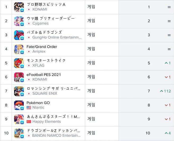
Task: Click the プロ野球スピリッツA app icon
Action: (x=19, y=7)
